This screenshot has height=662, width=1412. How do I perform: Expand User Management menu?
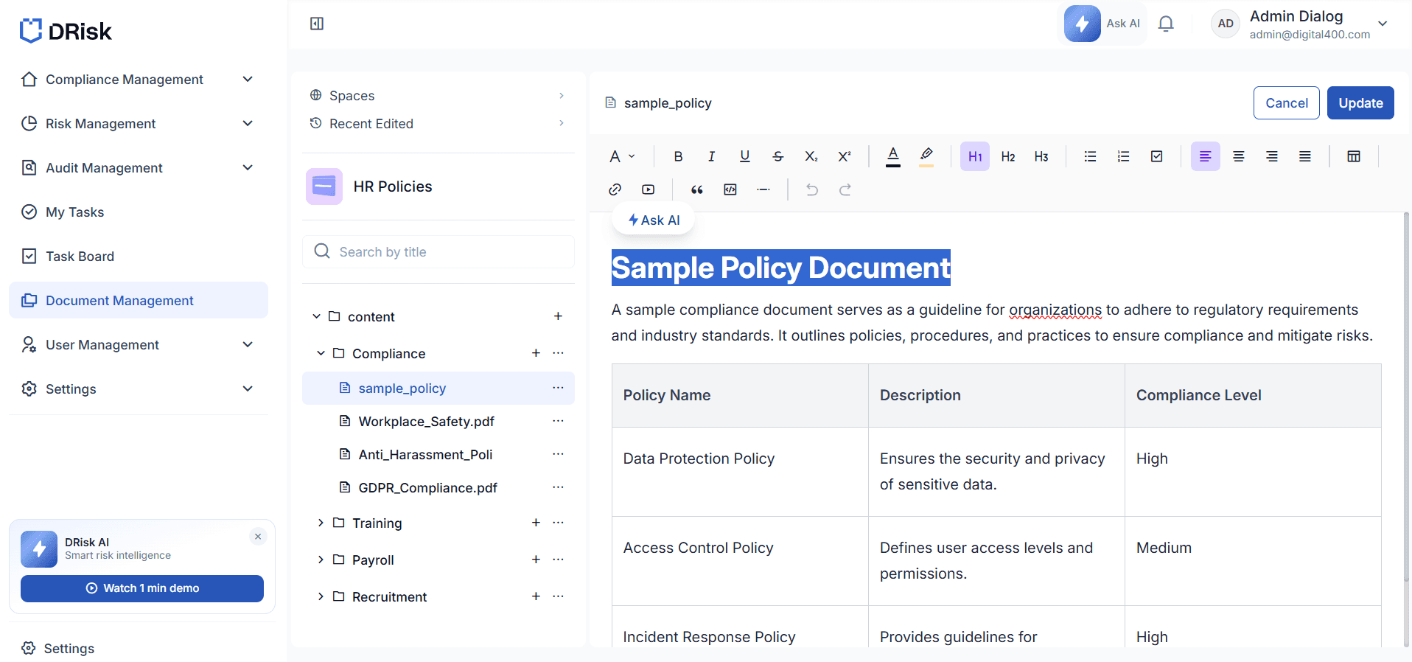click(139, 345)
